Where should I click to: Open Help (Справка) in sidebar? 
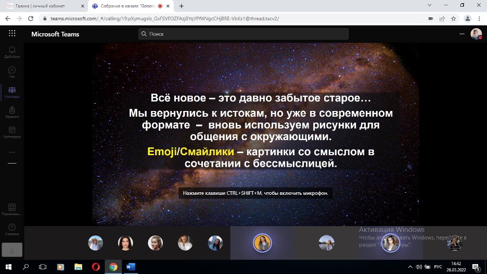point(12,229)
